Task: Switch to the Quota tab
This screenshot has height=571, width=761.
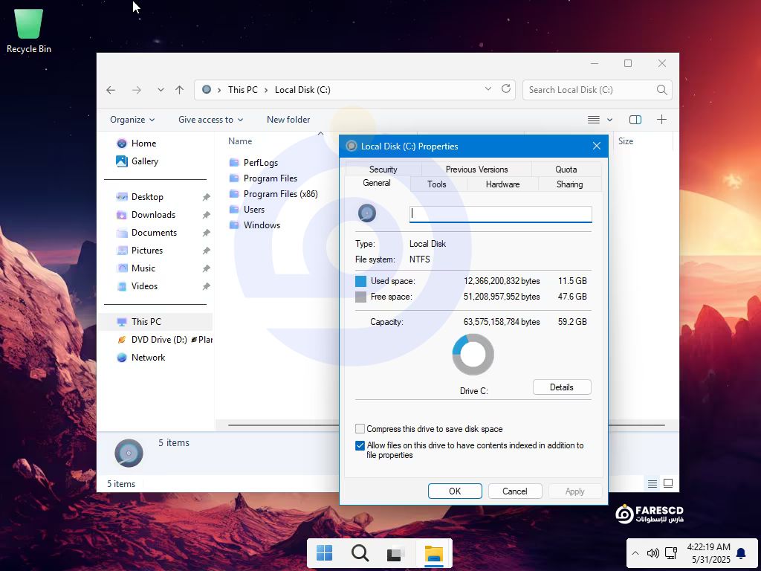Action: 566,169
